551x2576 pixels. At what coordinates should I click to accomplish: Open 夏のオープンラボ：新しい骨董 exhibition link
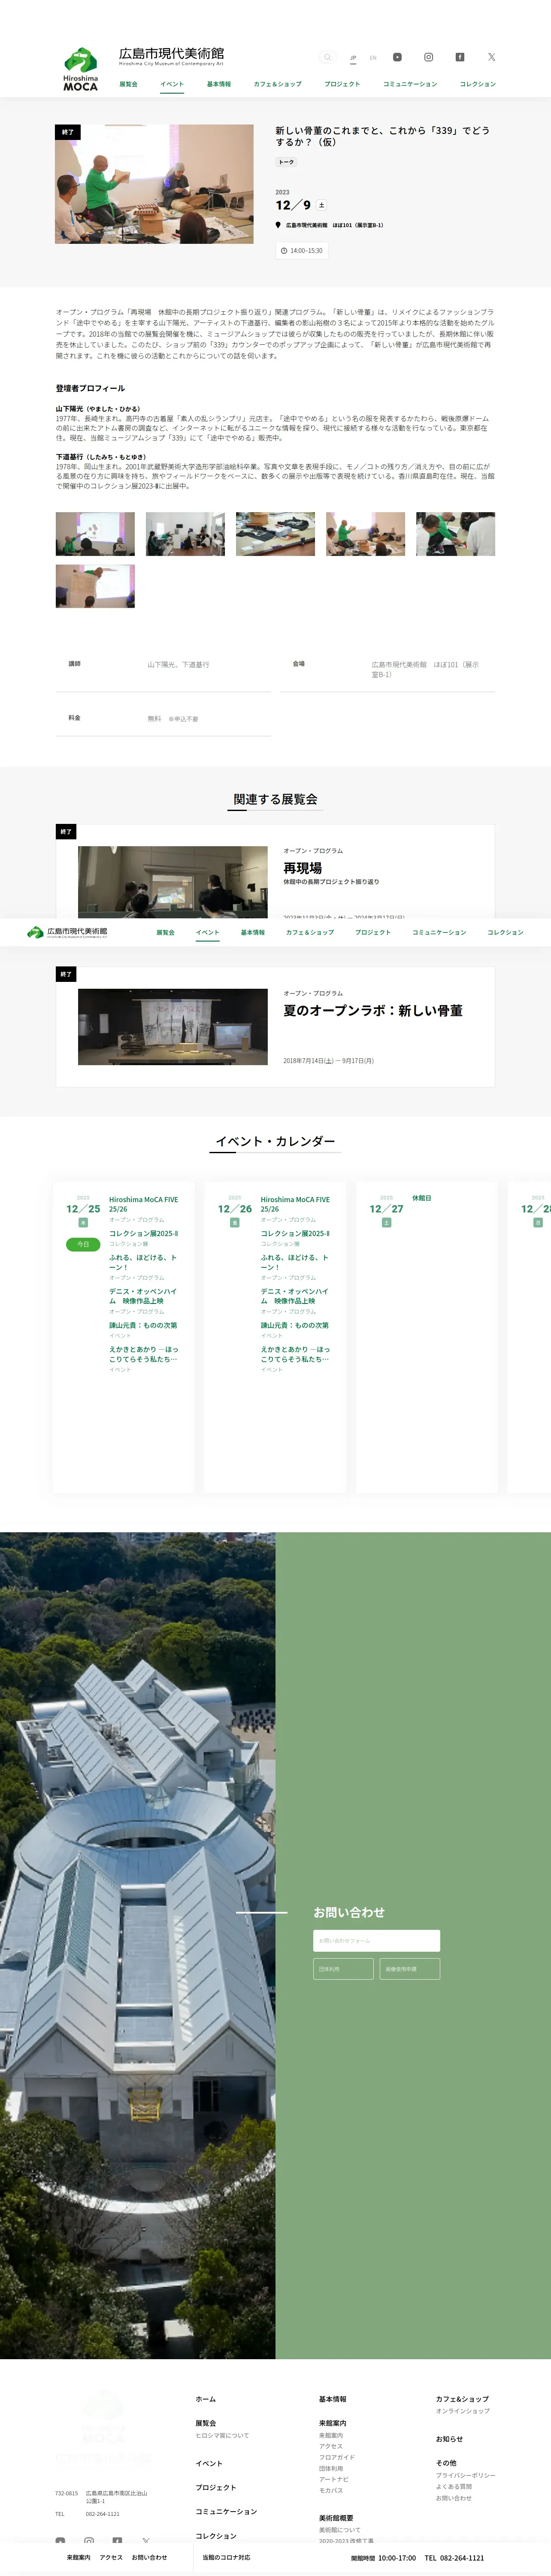click(x=373, y=1010)
